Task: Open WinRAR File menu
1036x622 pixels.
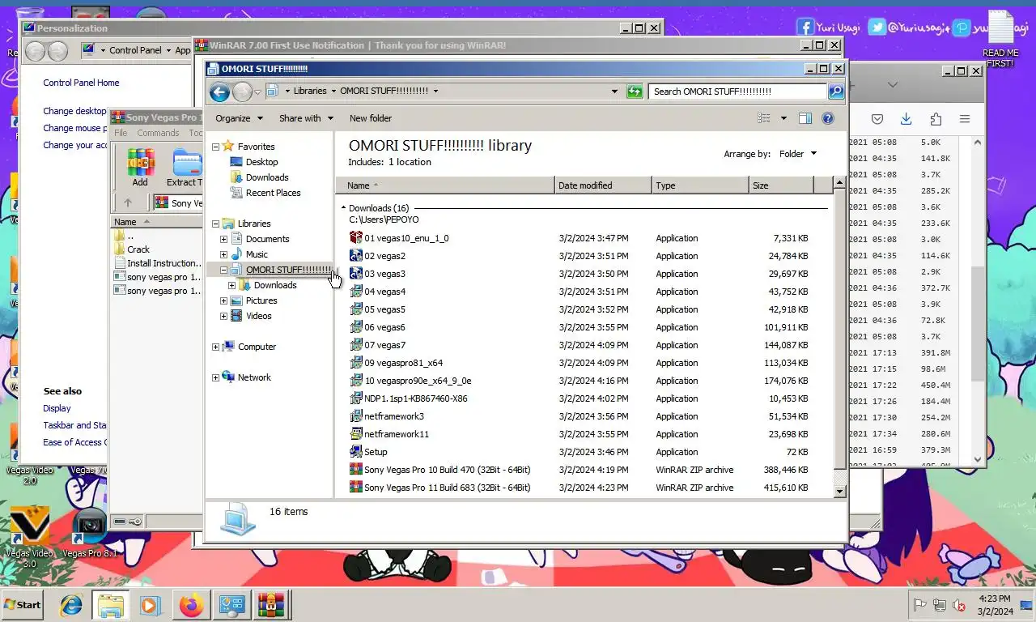Action: click(x=121, y=133)
